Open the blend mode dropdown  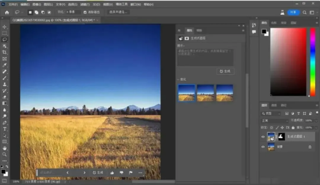(274, 121)
